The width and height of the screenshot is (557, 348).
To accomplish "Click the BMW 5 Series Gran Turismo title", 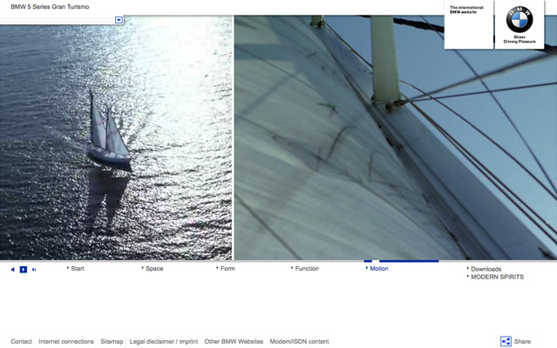I will 50,7.
